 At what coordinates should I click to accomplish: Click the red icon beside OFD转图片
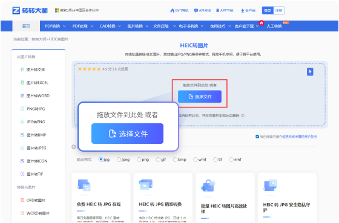click(x=22, y=200)
